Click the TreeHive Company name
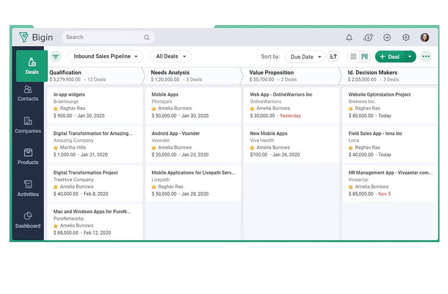448x294 pixels. pyautogui.click(x=73, y=180)
